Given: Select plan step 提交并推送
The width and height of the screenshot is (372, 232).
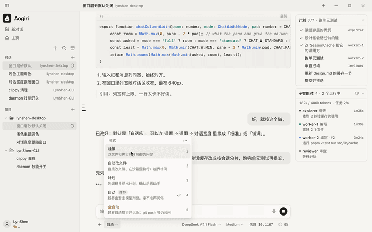Looking at the screenshot, I should [331, 81].
